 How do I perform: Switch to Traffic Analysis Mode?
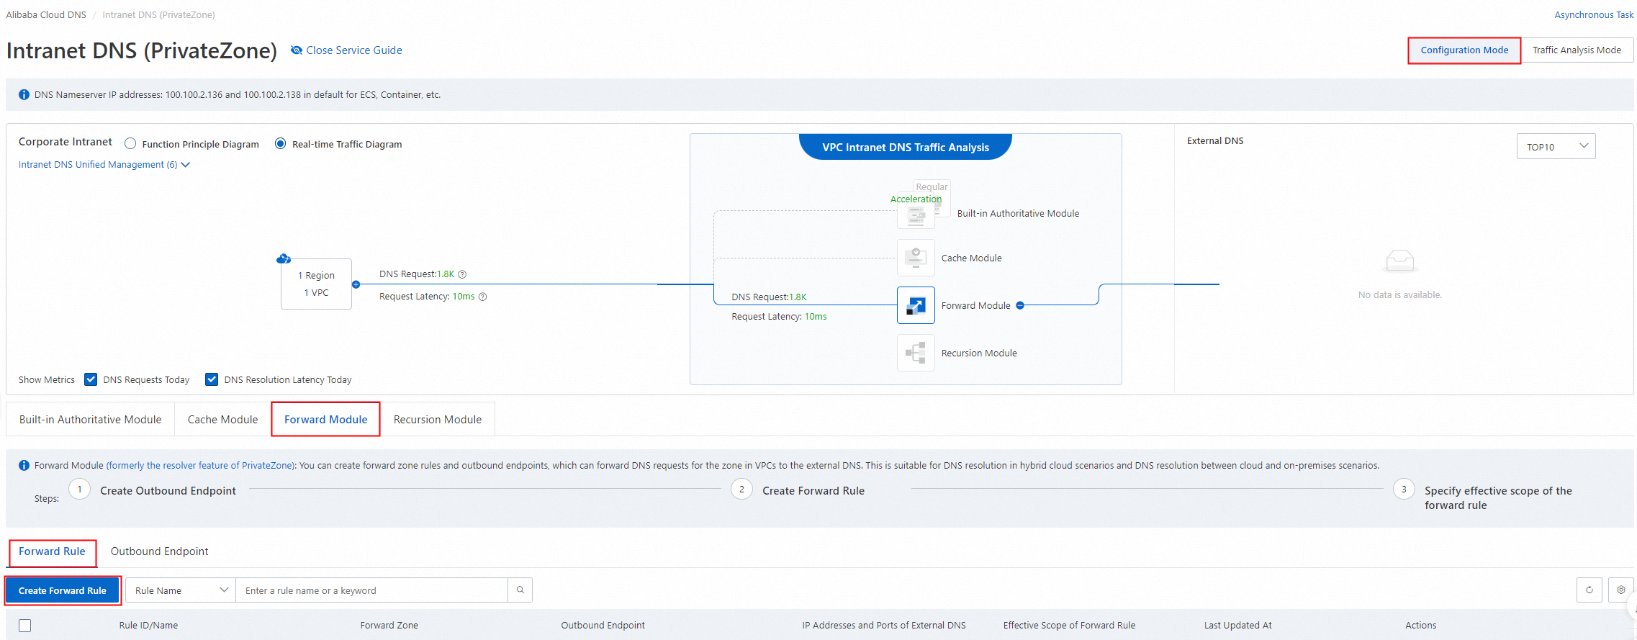coord(1577,50)
